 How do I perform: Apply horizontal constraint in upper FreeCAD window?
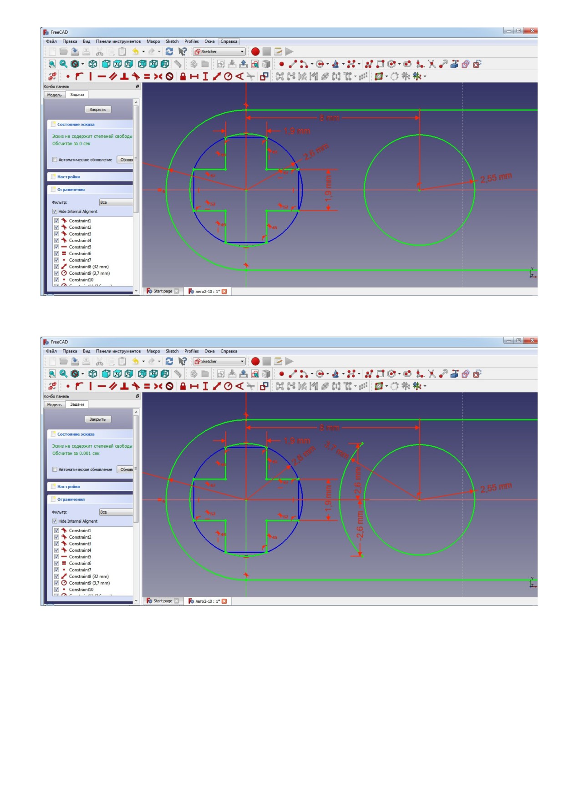click(x=102, y=76)
